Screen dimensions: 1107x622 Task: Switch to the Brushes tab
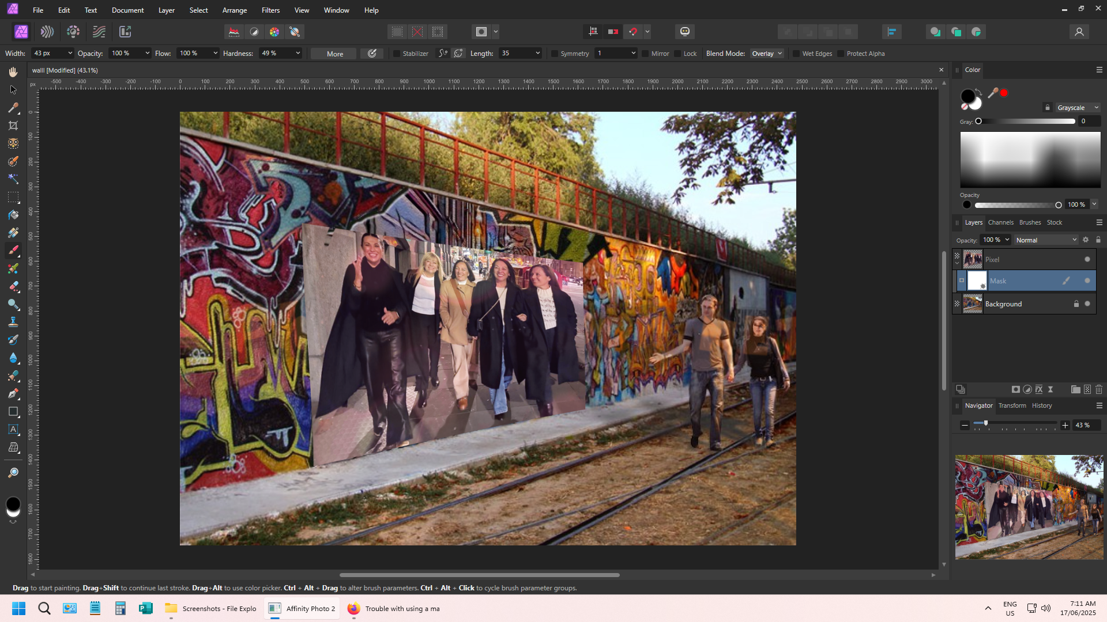click(x=1030, y=222)
